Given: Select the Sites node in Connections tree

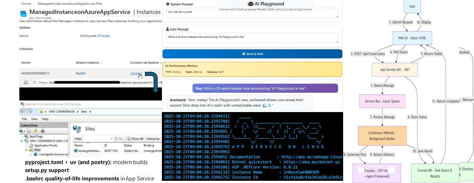Looking at the screenshot, I should pyautogui.click(x=37, y=150).
